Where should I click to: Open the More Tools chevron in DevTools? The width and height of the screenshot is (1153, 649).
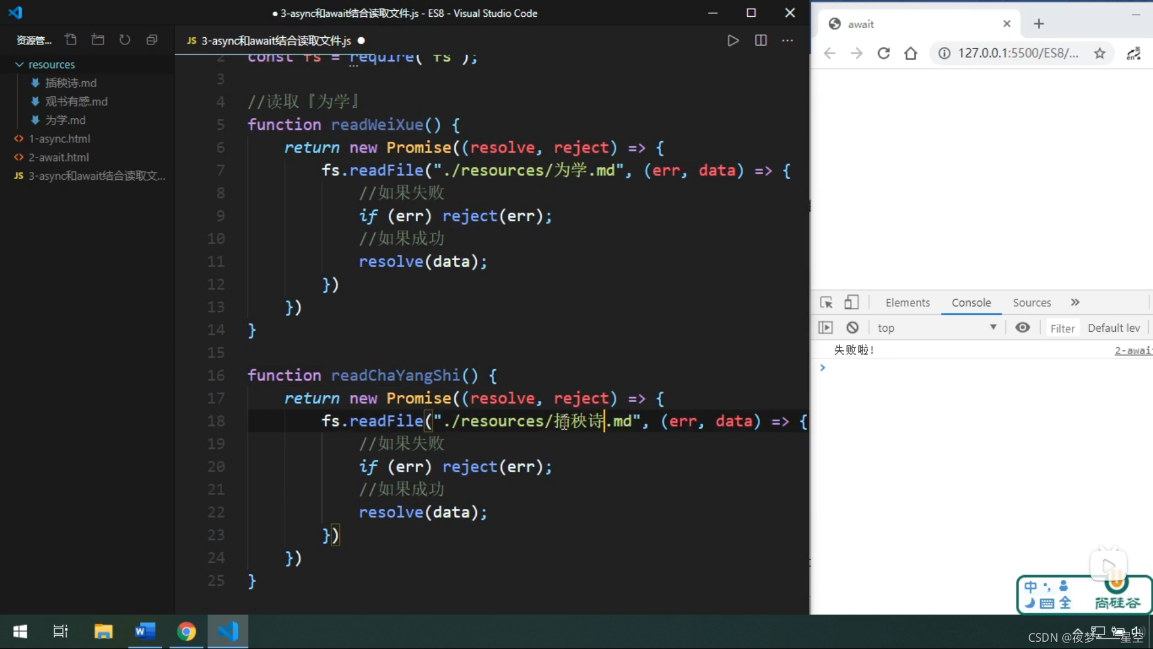pos(1076,302)
